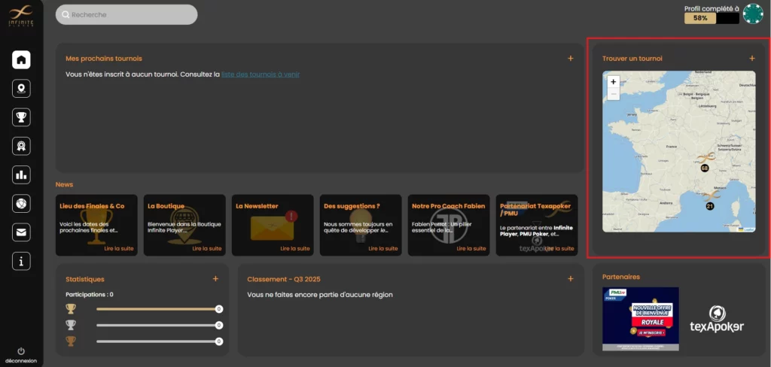The height and width of the screenshot is (367, 771).
Task: Open the bar chart statistics sidebar icon
Action: pyautogui.click(x=21, y=174)
